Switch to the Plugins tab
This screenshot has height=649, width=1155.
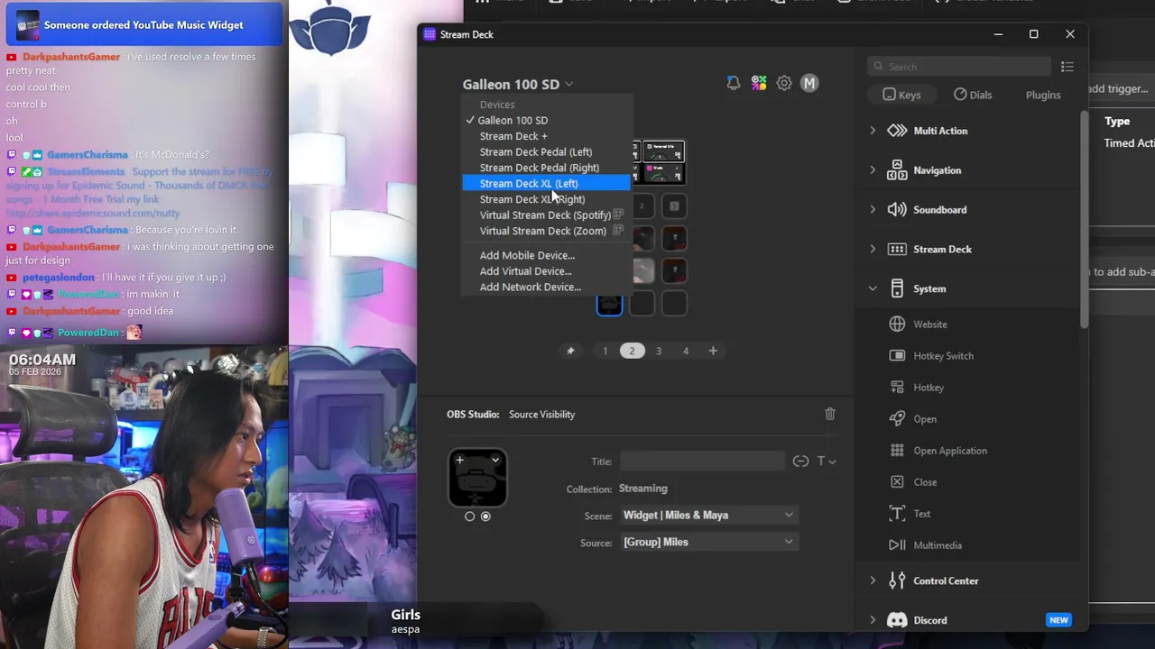coord(1043,95)
